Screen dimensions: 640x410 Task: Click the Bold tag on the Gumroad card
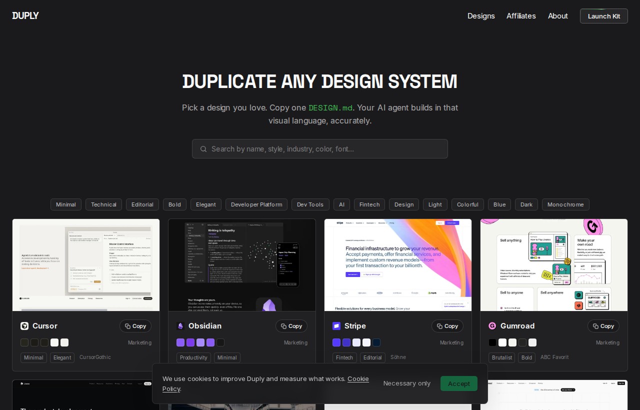(x=526, y=357)
